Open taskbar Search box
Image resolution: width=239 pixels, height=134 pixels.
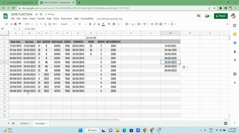[x=92, y=130]
